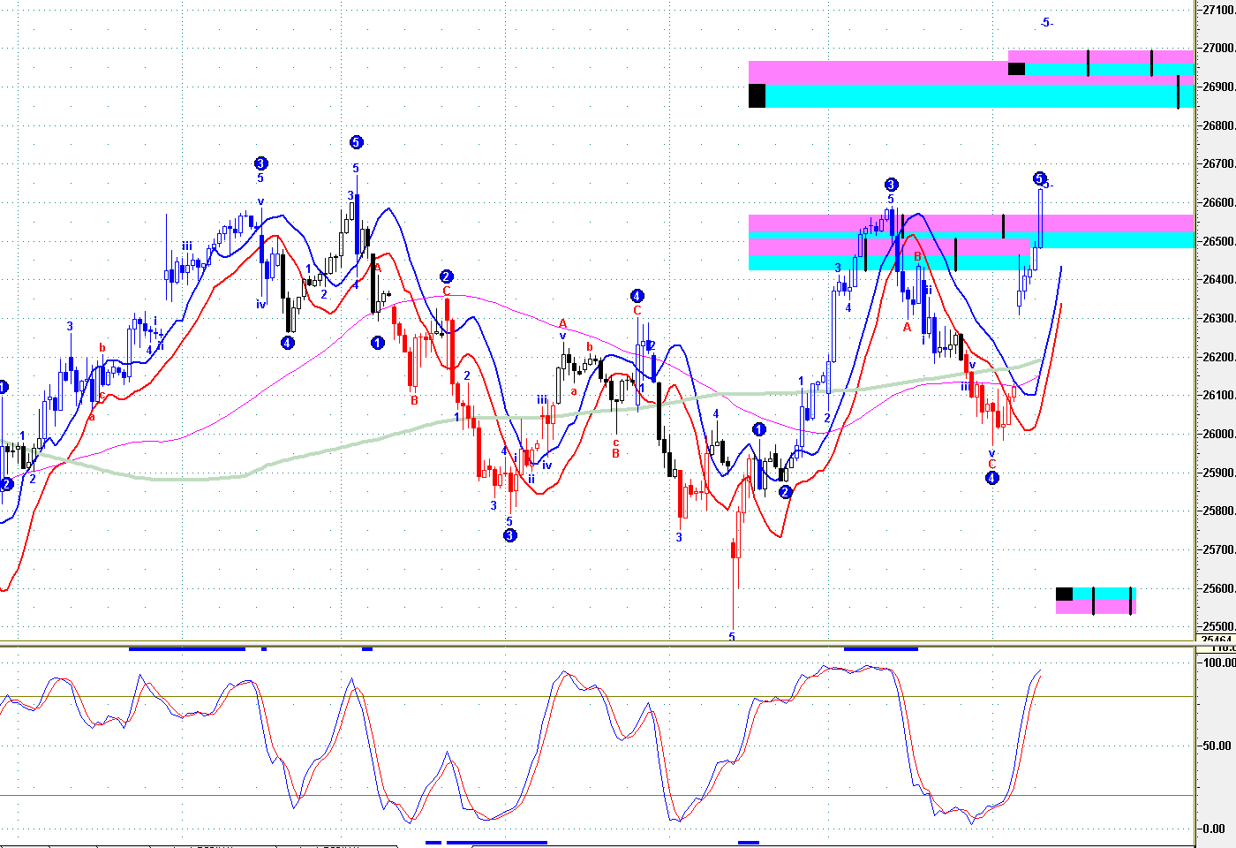Click the blue 5 label under the lowest price spike
The image size is (1236, 848).
point(731,637)
